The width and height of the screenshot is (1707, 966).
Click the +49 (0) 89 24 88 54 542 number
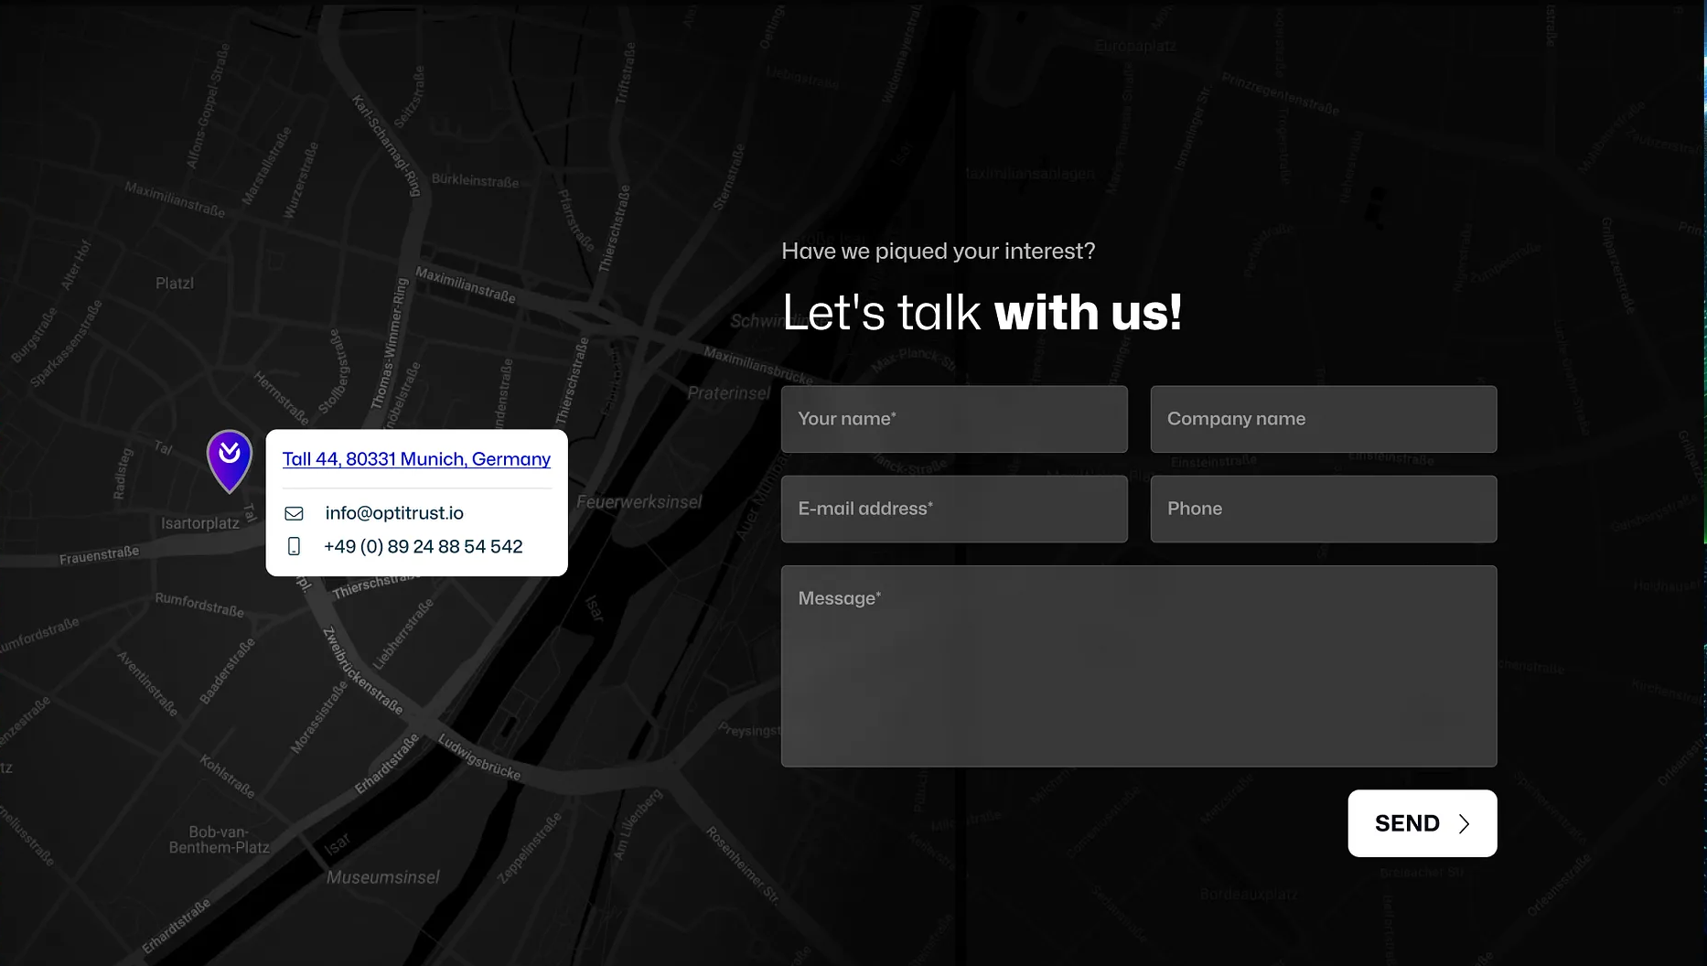coord(424,546)
